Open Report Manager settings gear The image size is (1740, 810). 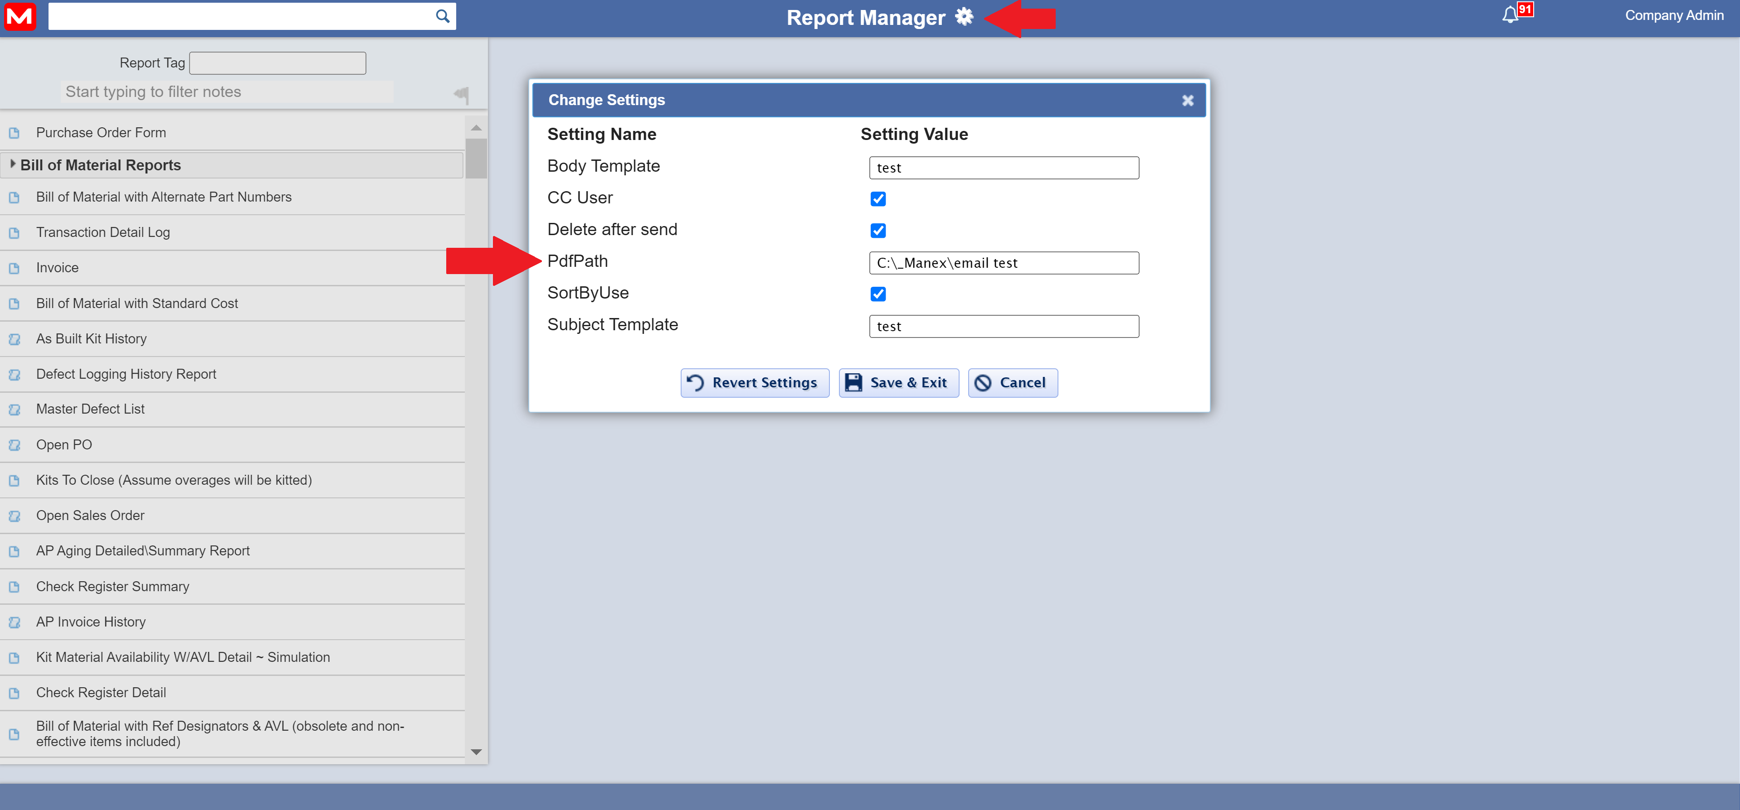coord(964,17)
